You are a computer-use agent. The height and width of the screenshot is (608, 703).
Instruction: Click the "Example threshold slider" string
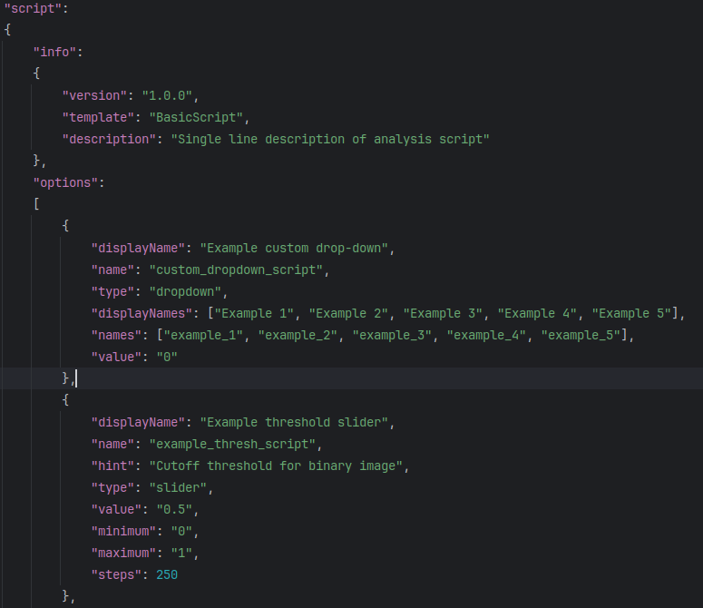pyautogui.click(x=297, y=422)
